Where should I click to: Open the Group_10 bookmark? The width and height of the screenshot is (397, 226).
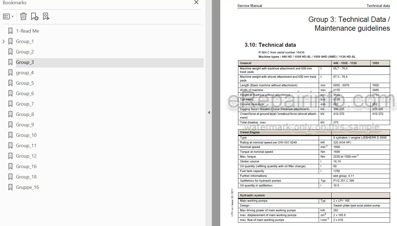tap(26, 135)
